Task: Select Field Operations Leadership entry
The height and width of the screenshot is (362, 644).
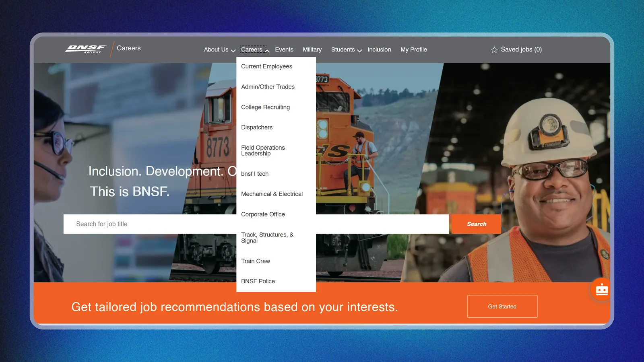Action: click(263, 150)
